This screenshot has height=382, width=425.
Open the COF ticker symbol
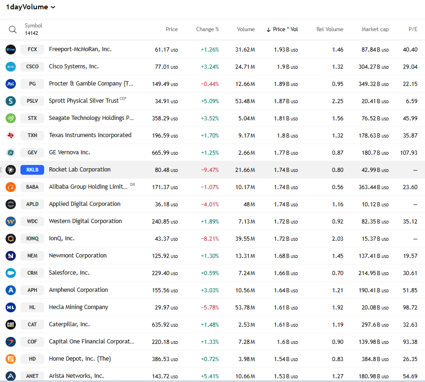coord(32,342)
